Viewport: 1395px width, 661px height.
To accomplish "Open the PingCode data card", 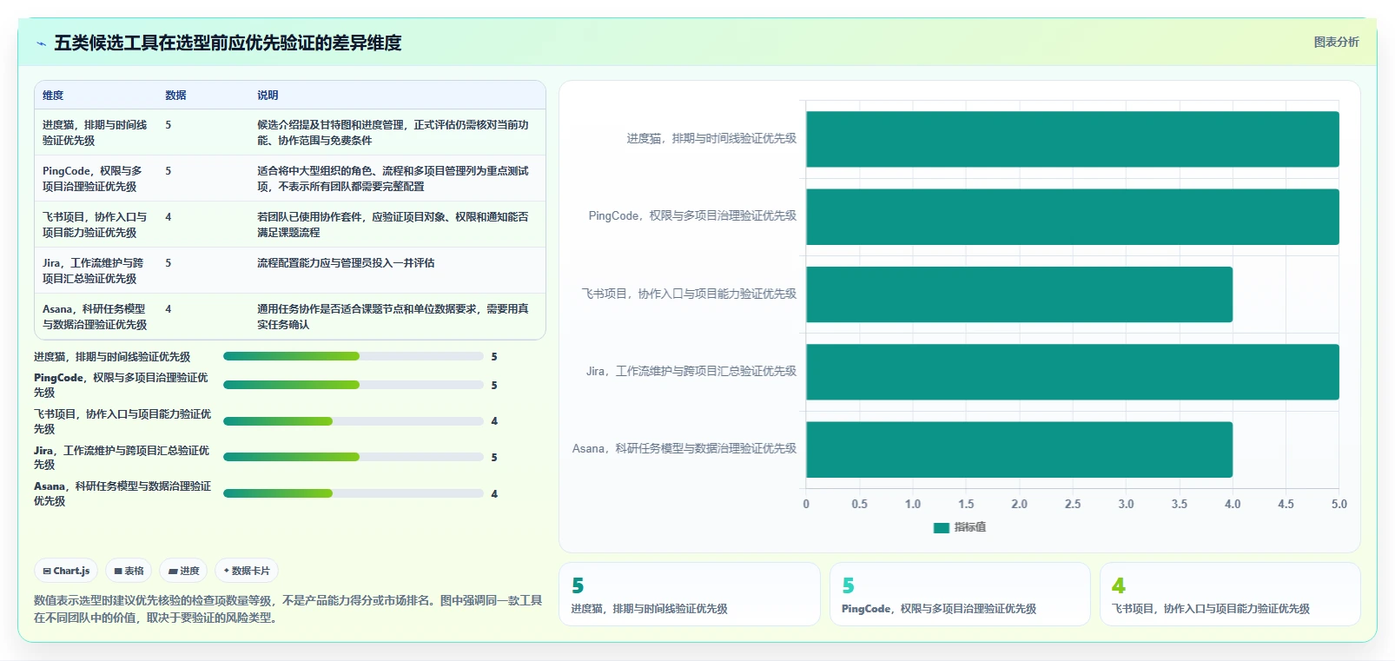I will point(960,594).
